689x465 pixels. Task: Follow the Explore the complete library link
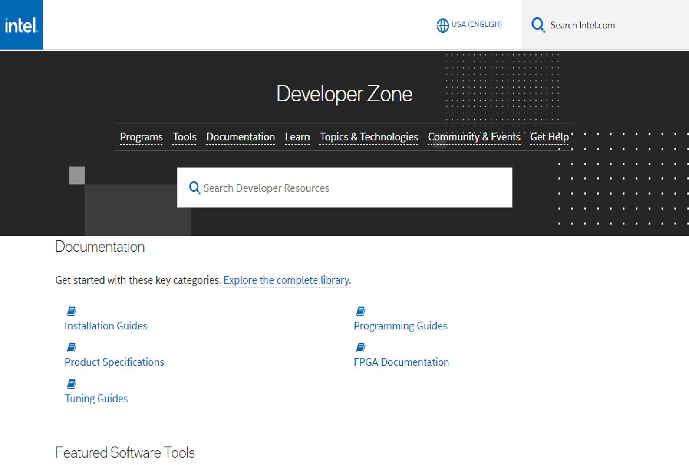click(287, 280)
